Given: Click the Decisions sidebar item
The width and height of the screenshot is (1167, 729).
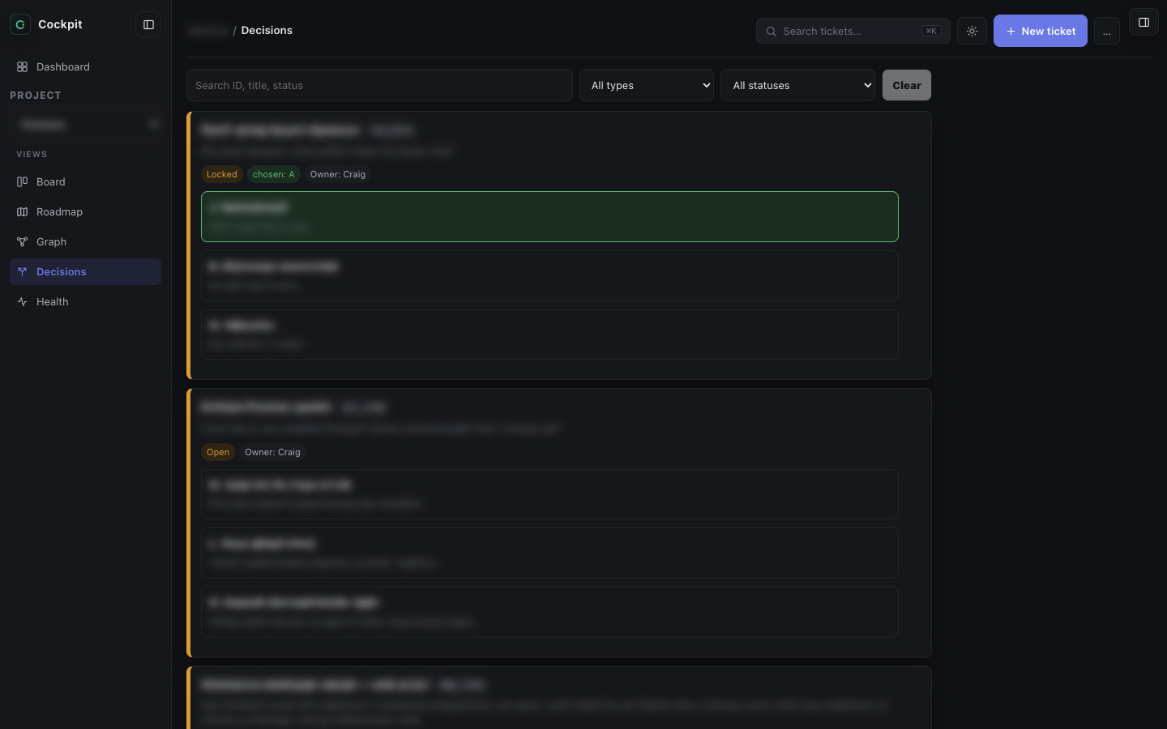Looking at the screenshot, I should coord(85,271).
